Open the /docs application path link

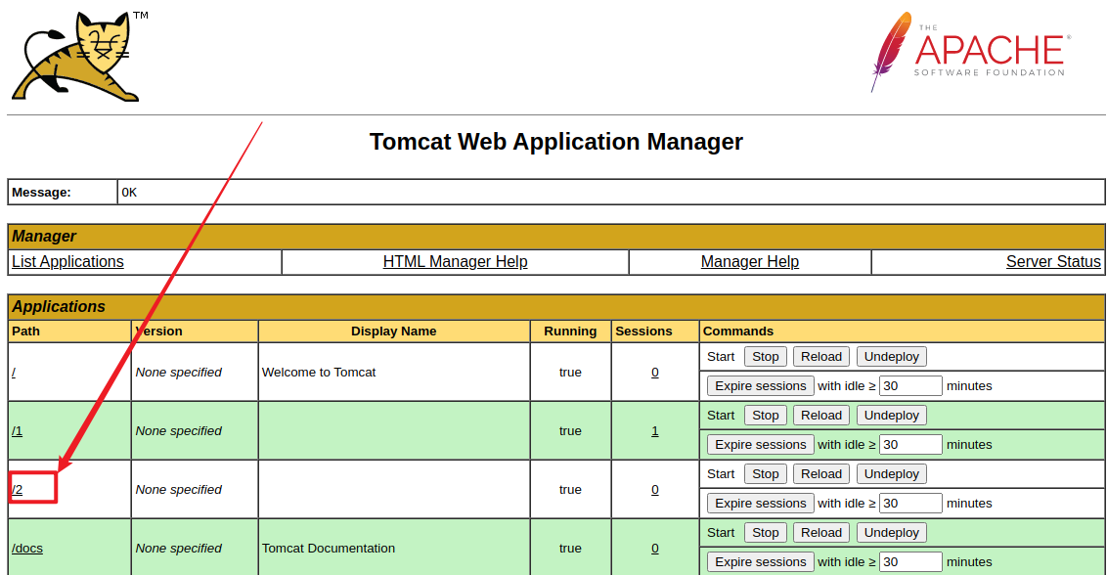coord(27,549)
